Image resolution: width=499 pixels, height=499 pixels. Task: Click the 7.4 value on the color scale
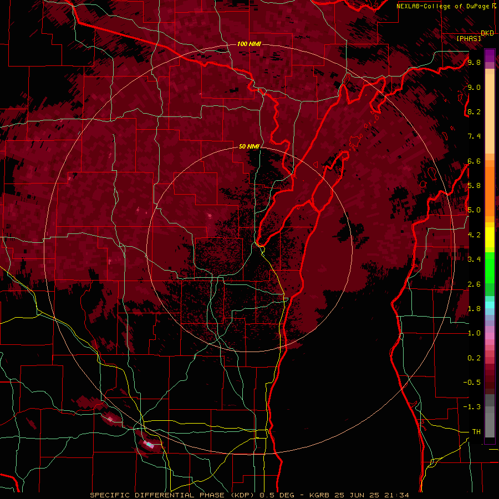pyautogui.click(x=474, y=136)
